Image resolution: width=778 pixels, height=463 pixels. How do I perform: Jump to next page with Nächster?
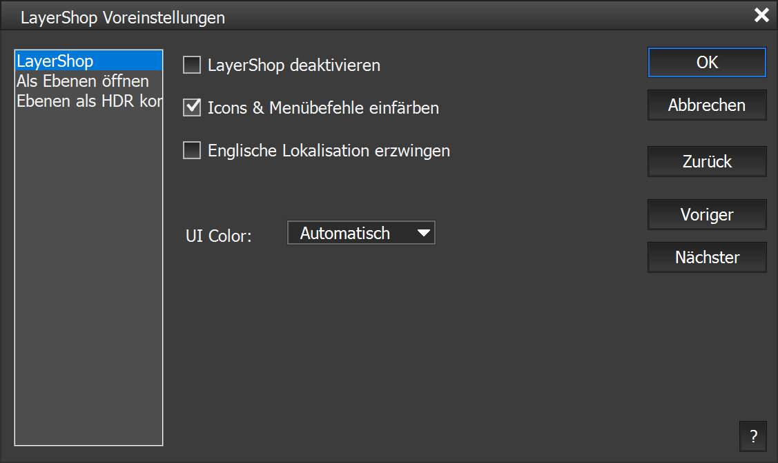pyautogui.click(x=707, y=258)
